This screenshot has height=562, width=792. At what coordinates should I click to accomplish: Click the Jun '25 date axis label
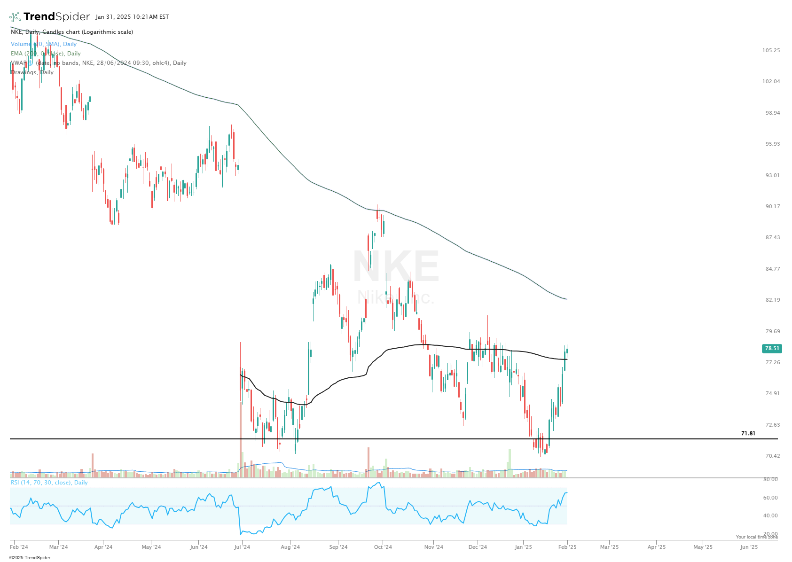point(749,547)
